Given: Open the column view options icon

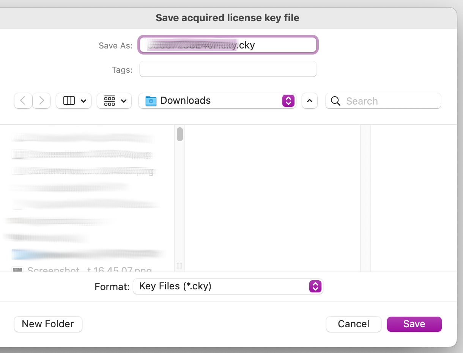Looking at the screenshot, I should (69, 101).
